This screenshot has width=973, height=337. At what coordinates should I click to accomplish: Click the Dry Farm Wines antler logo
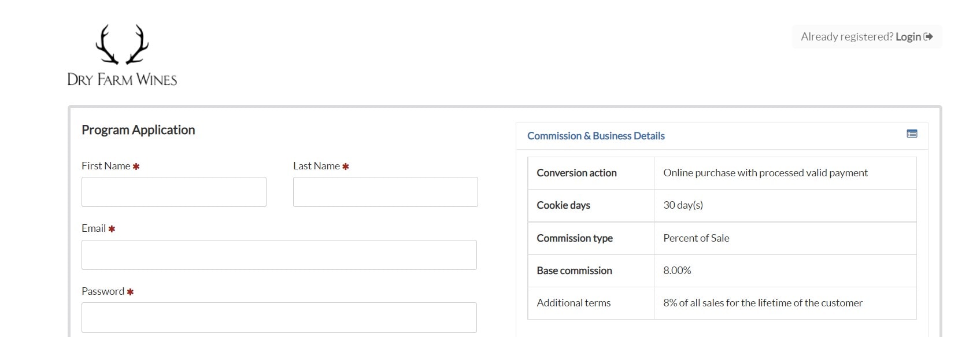click(122, 55)
